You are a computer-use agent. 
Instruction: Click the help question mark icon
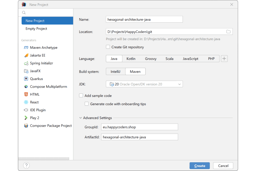[x=26, y=165]
